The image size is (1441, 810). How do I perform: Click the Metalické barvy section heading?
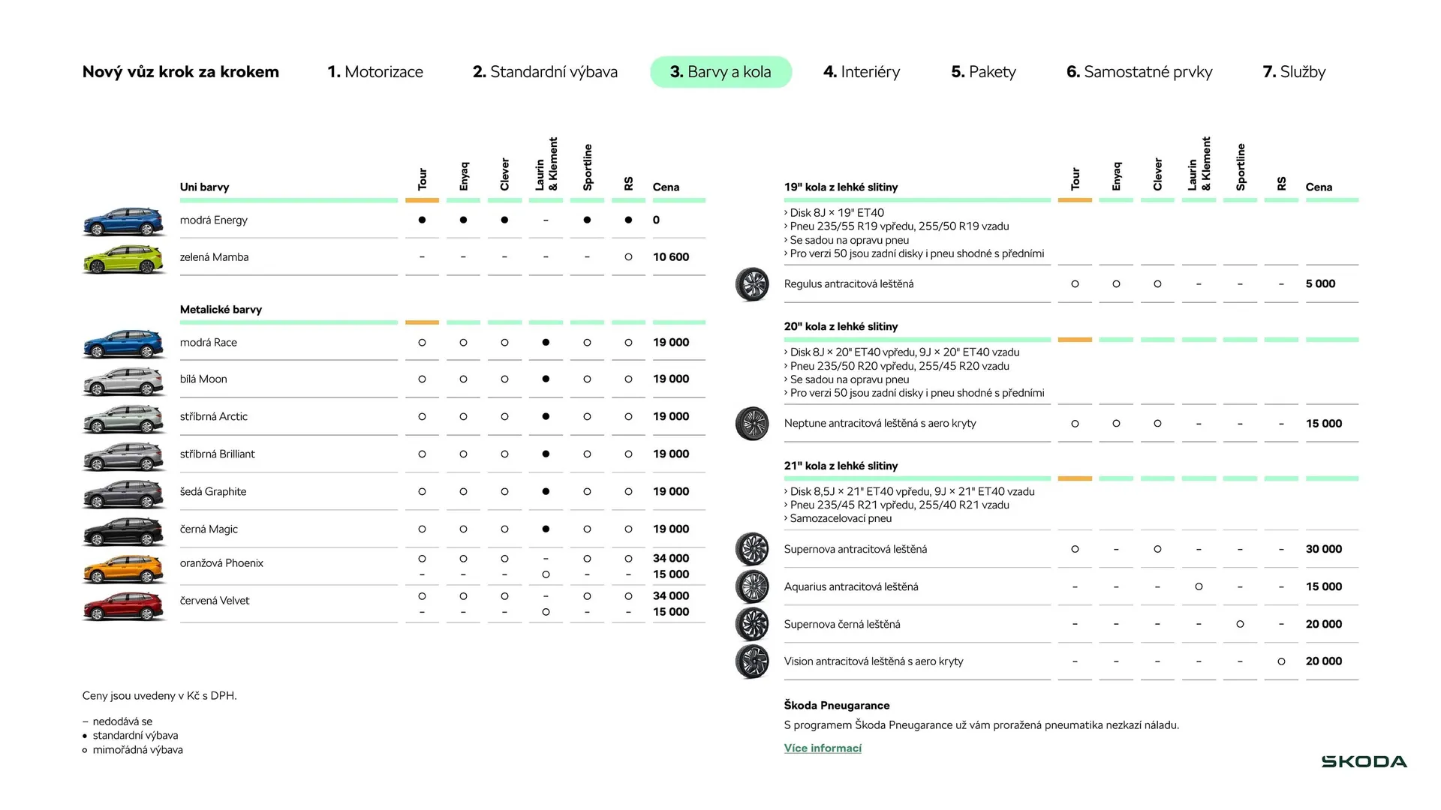click(221, 309)
